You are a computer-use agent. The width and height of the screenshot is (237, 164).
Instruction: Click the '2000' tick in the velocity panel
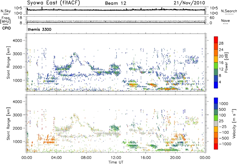17,128
